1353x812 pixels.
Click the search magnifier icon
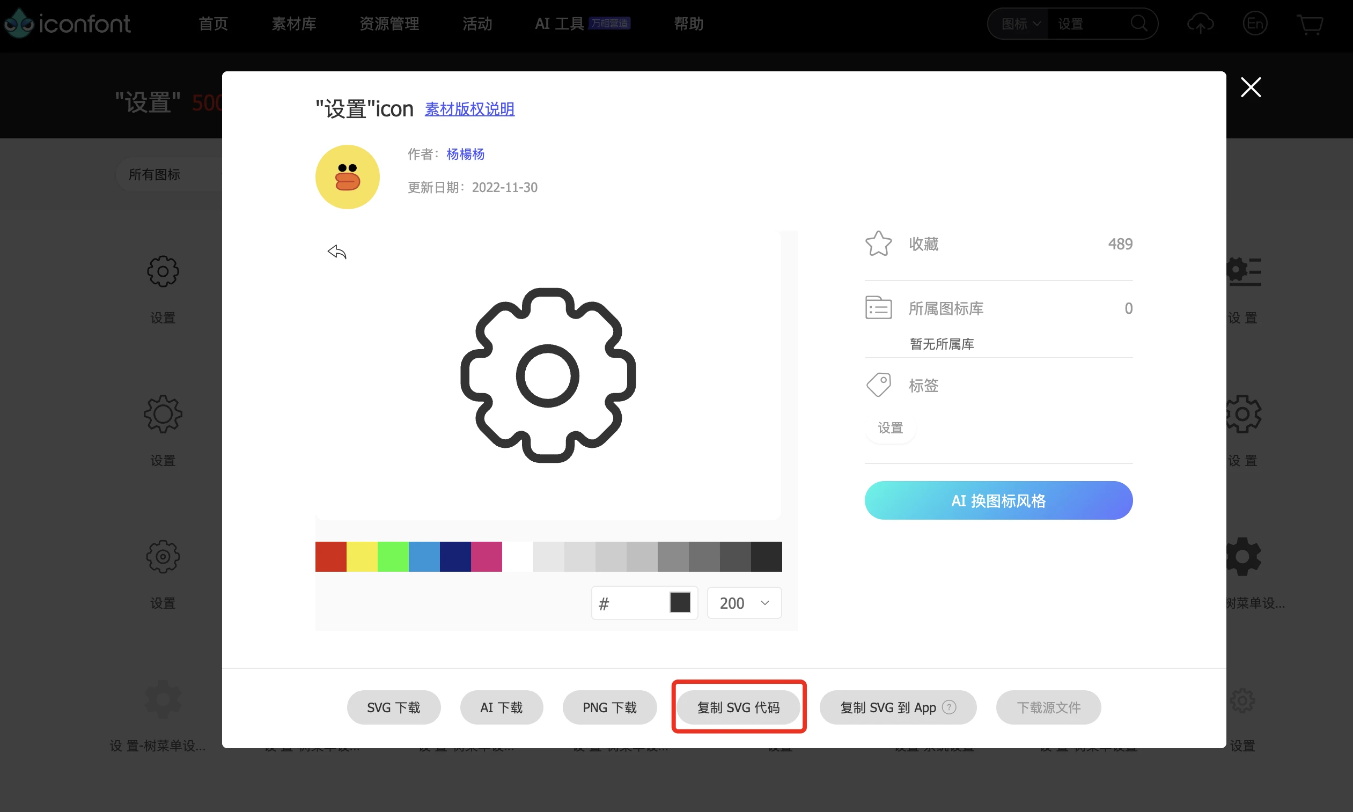tap(1139, 24)
